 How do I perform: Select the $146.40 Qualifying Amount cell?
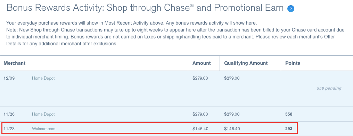(x=232, y=129)
